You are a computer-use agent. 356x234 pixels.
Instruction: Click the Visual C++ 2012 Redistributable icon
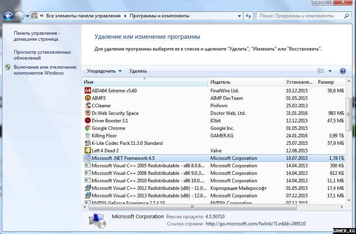point(88,188)
